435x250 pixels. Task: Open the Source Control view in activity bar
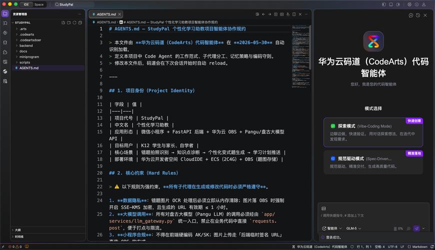(5, 32)
